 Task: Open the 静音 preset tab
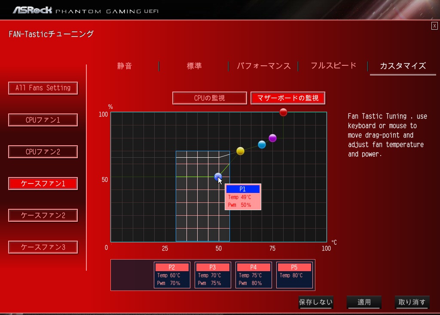pyautogui.click(x=124, y=66)
